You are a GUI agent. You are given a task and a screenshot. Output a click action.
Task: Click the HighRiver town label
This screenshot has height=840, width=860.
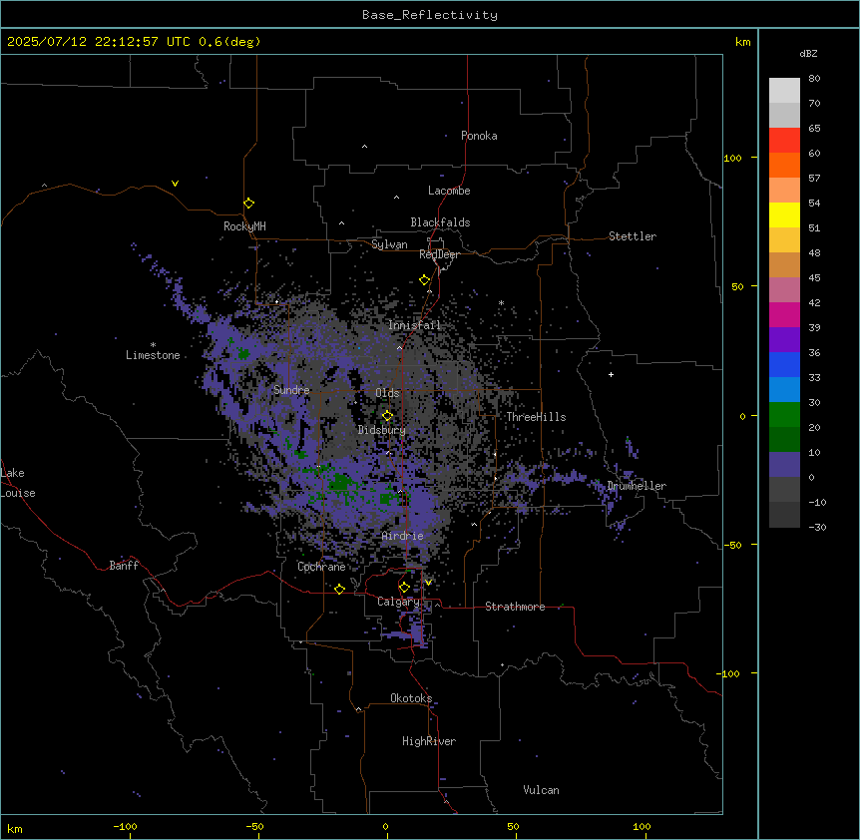click(429, 741)
